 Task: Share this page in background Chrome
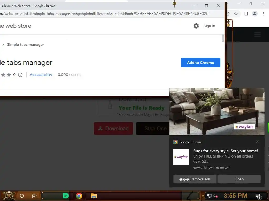tap(228, 14)
